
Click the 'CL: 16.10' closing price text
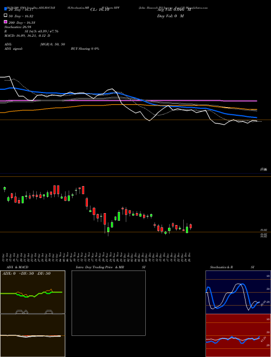100,10
